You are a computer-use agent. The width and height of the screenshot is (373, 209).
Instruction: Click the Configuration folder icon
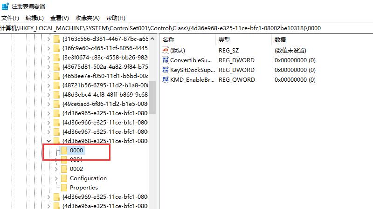64,178
